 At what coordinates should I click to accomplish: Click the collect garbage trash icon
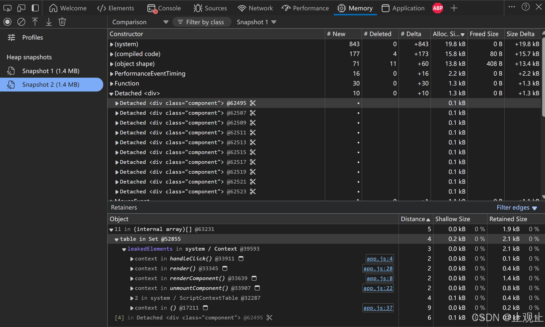click(x=62, y=22)
